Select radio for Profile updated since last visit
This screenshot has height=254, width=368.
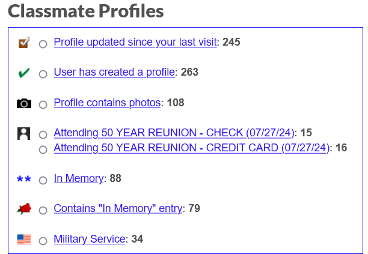pos(43,44)
